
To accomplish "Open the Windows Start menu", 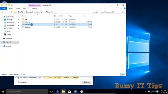I will coord(3,92).
